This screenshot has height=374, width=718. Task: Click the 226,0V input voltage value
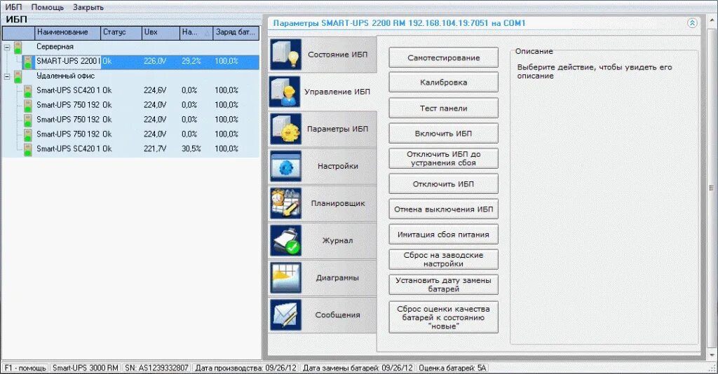(x=155, y=61)
